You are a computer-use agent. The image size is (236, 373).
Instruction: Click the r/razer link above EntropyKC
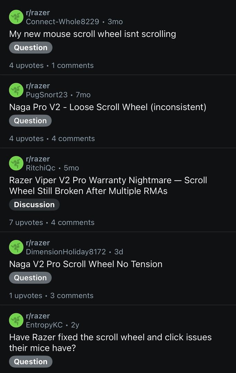[x=38, y=316]
